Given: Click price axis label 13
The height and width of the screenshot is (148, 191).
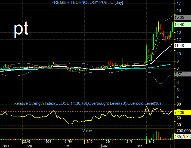Looking at the screenshot, I should tap(179, 32).
